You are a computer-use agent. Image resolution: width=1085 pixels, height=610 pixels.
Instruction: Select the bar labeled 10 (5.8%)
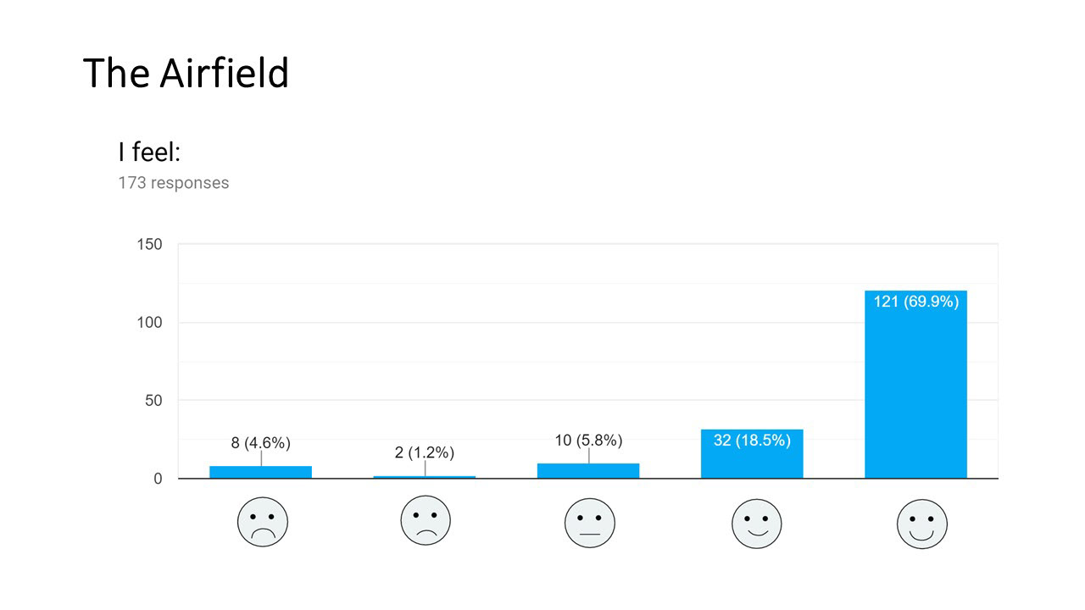click(x=588, y=471)
